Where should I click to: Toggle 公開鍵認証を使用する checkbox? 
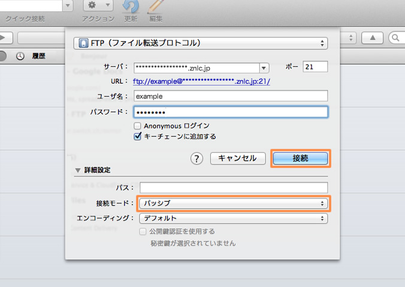(x=143, y=231)
